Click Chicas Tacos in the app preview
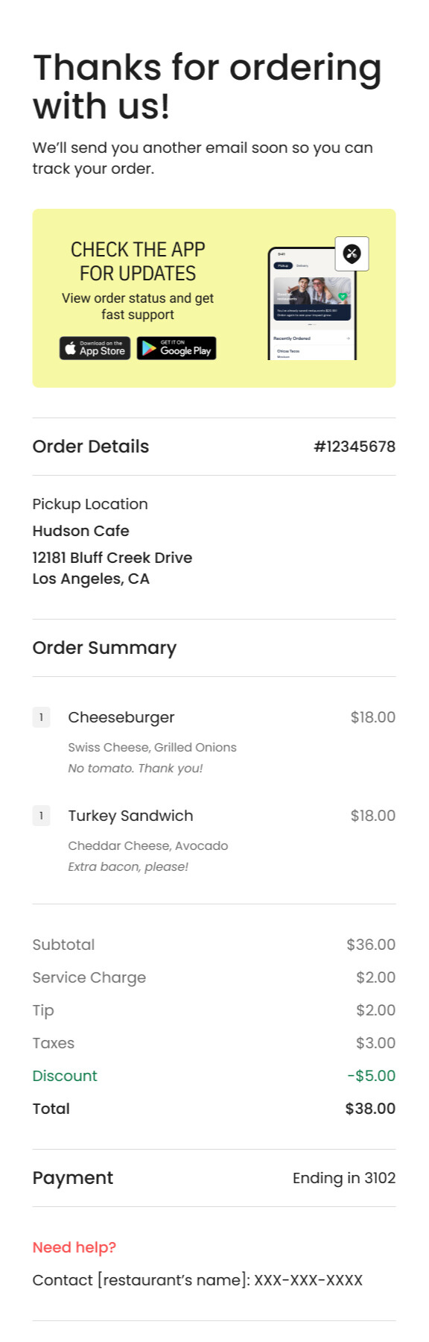429x1342 pixels. coord(289,350)
